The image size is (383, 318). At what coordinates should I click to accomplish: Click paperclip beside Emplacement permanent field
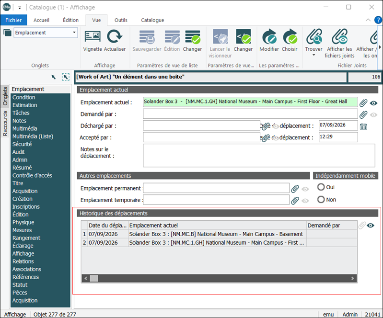[295, 189]
